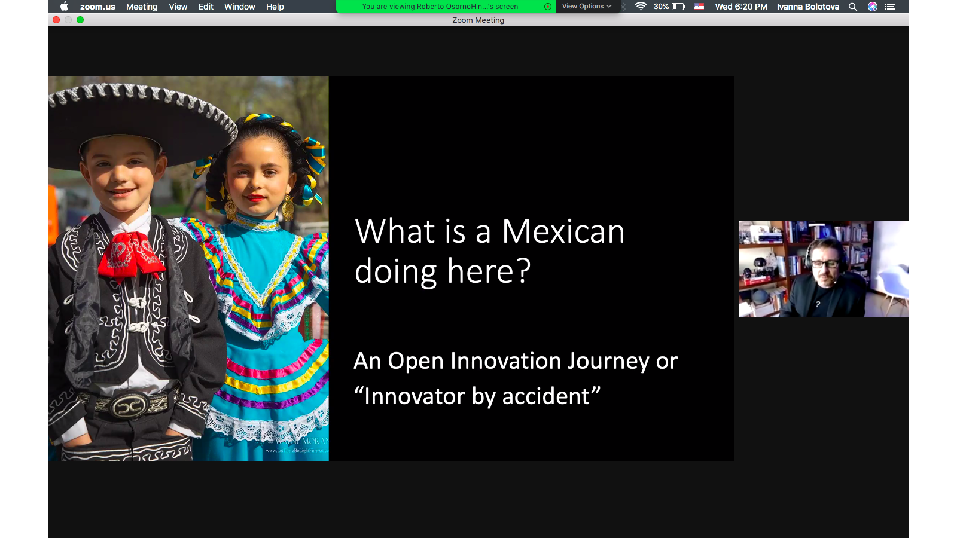Open the Meeting menu
The height and width of the screenshot is (538, 957).
click(142, 7)
